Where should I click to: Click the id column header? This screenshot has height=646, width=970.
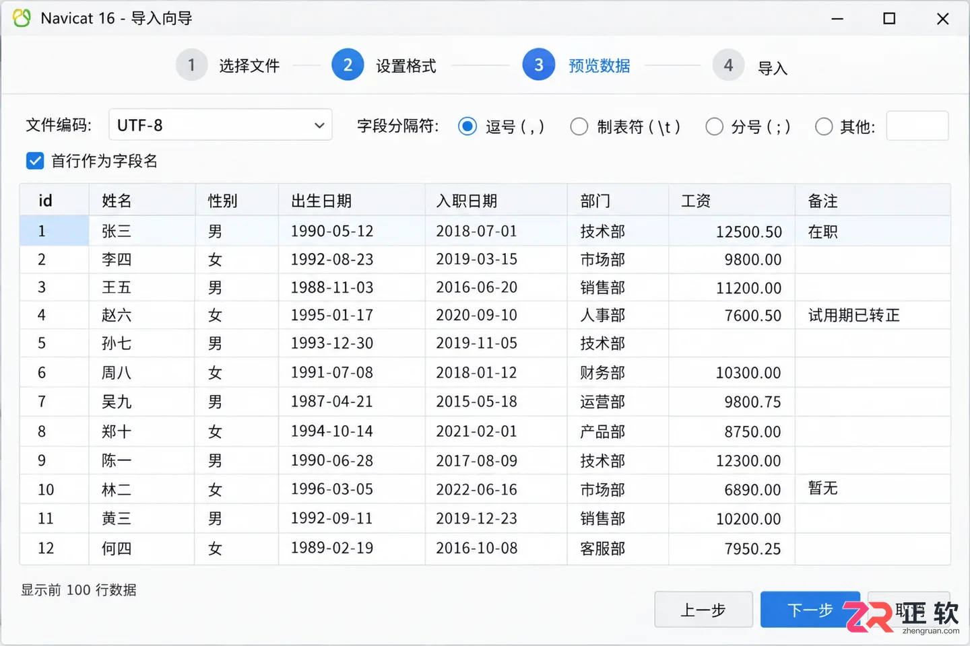pos(55,201)
